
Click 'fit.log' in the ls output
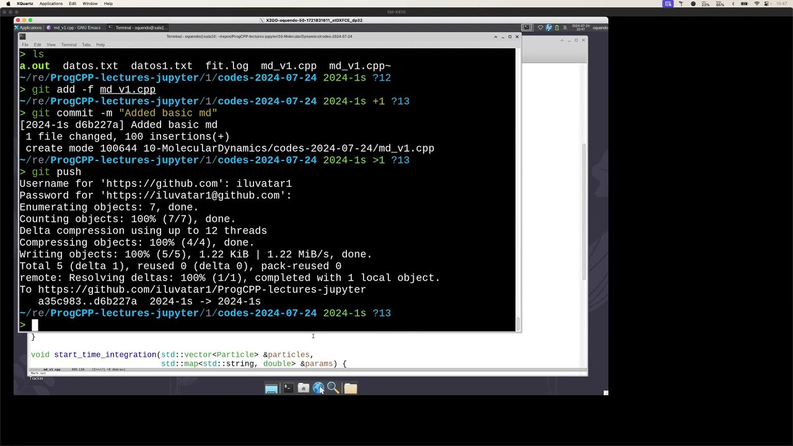pyautogui.click(x=227, y=66)
